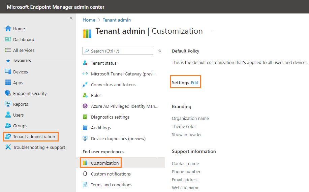Click the 'Phone number' label
The width and height of the screenshot is (309, 192).
click(x=186, y=171)
